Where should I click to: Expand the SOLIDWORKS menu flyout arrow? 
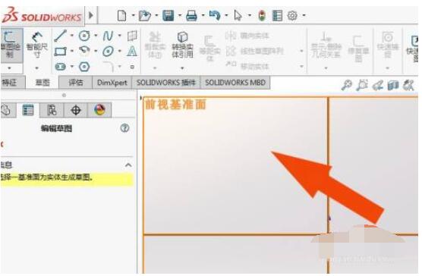tap(91, 15)
